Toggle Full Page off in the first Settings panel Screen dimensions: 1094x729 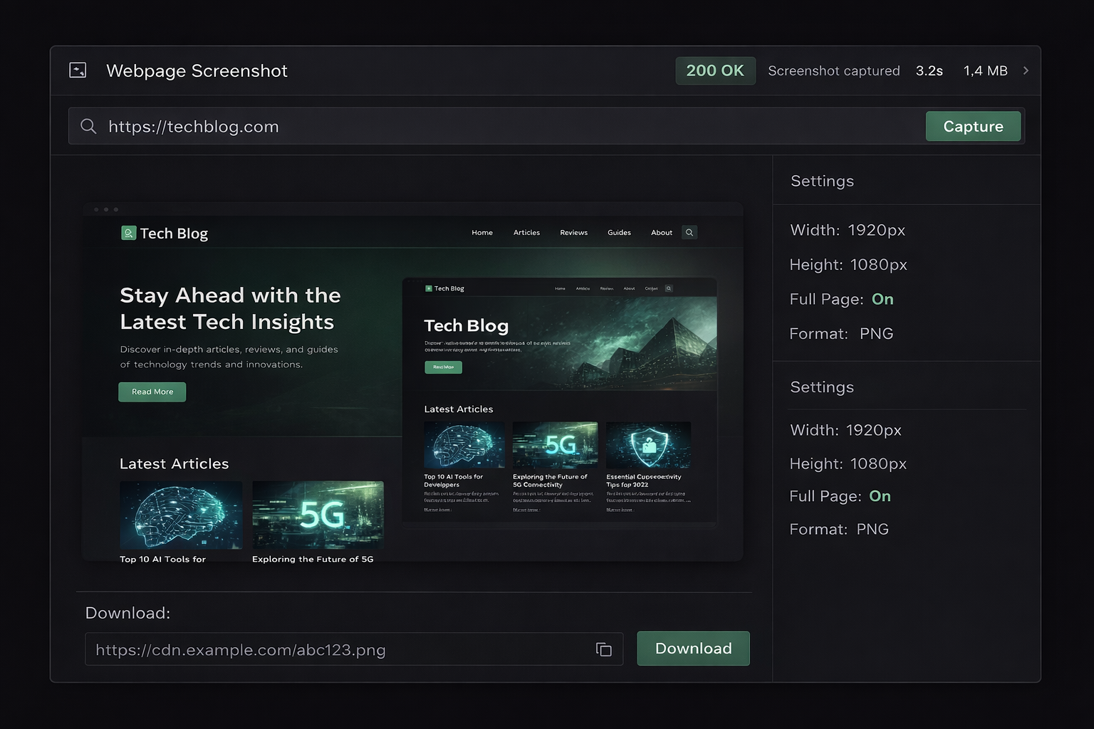pos(882,299)
